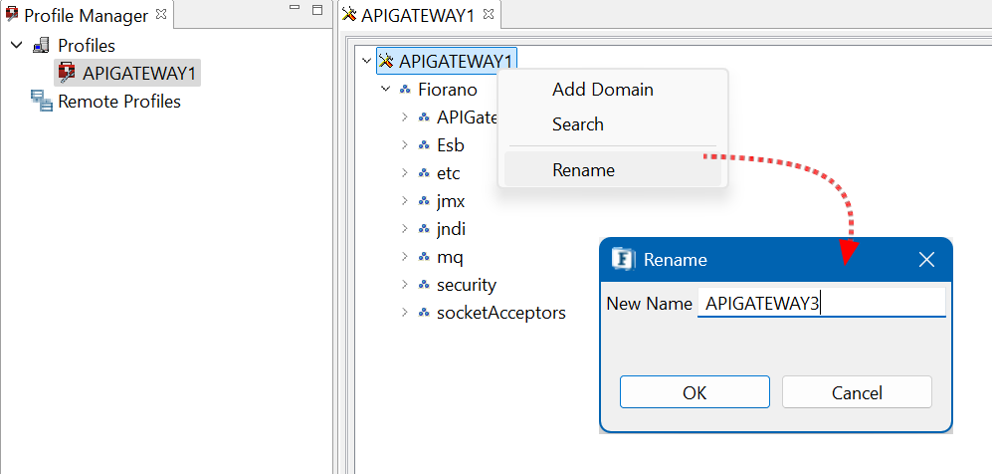992x474 pixels.
Task: Collapse the Profiles tree node
Action: (17, 46)
